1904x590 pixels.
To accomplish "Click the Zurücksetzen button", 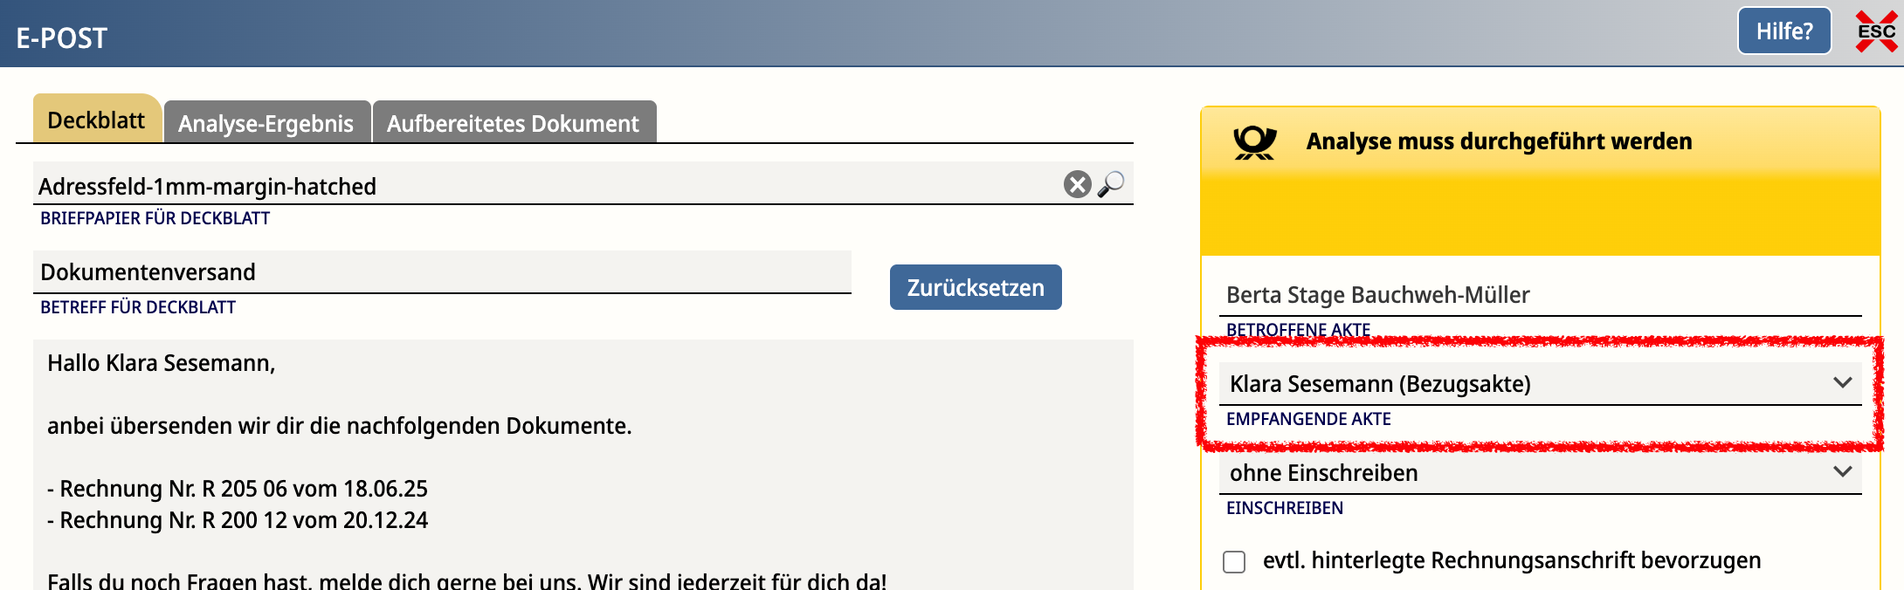I will (975, 287).
